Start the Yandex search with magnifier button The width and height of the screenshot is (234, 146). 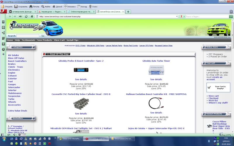point(231,16)
